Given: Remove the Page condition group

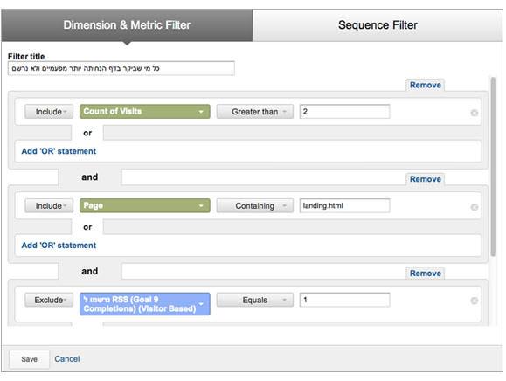Looking at the screenshot, I should click(425, 179).
